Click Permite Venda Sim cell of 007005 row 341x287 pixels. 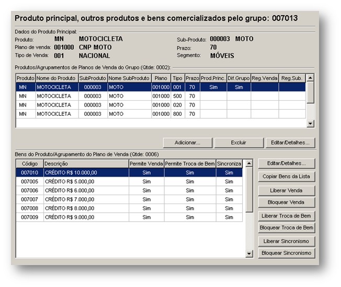(146, 182)
